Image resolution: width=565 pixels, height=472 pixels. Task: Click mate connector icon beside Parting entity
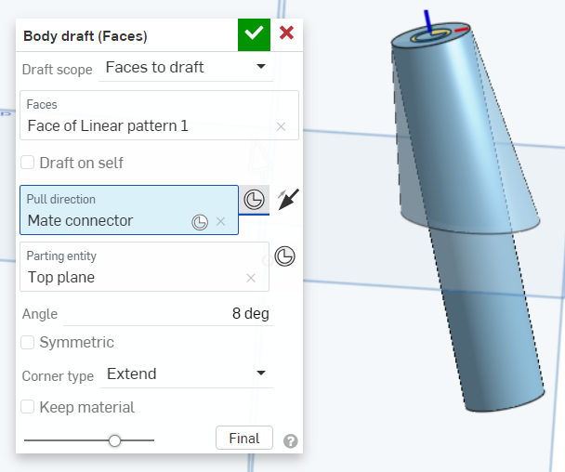pyautogui.click(x=284, y=256)
